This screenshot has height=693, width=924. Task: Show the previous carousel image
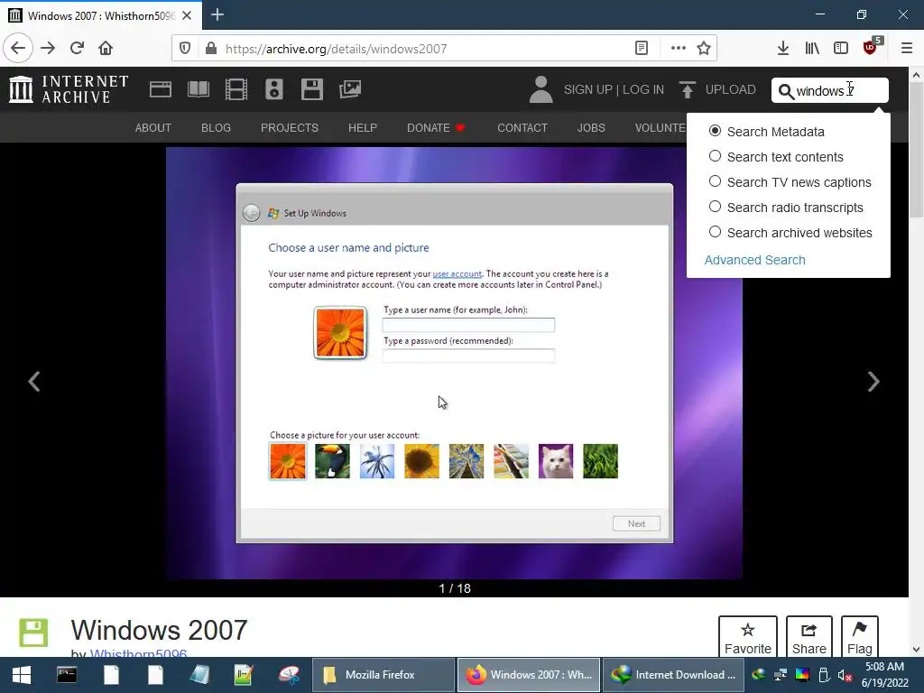[34, 382]
